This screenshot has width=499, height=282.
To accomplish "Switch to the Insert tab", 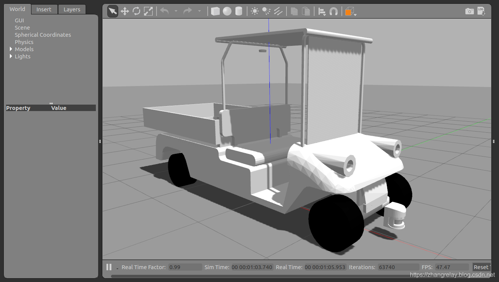I will [44, 9].
